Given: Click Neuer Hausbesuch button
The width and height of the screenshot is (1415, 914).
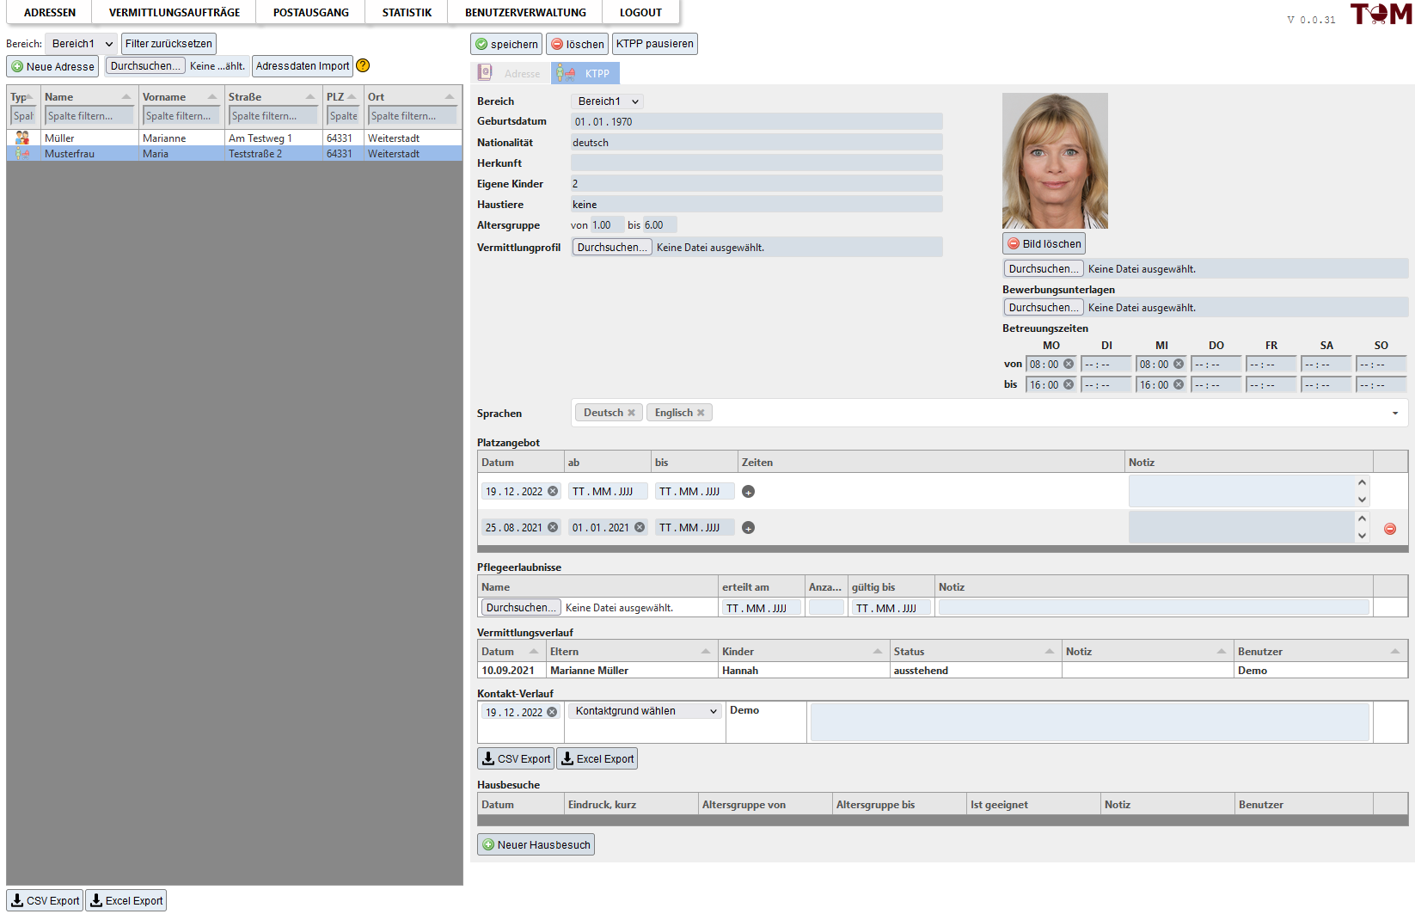Looking at the screenshot, I should coord(536,844).
